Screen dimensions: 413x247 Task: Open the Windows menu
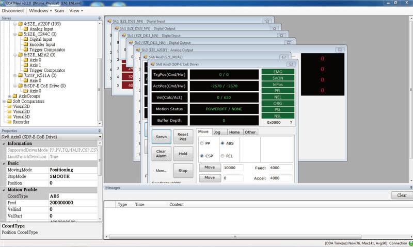coord(40,11)
